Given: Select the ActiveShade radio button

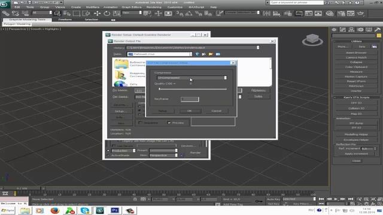Looking at the screenshot, I should 108,155.
